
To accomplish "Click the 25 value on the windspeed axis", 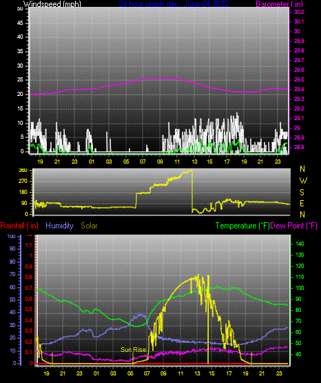I will click(20, 80).
